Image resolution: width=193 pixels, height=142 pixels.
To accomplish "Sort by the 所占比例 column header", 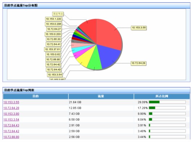I will click(162, 96).
